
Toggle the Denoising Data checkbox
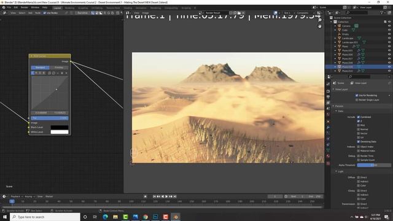(x=359, y=142)
